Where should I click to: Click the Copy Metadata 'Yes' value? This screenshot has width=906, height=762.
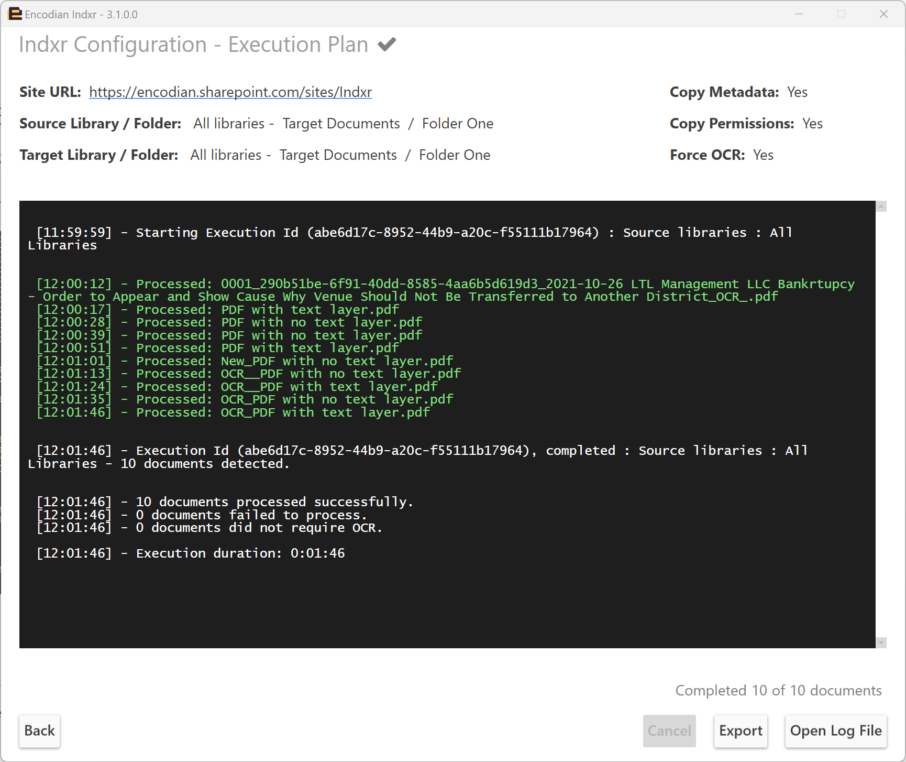797,92
